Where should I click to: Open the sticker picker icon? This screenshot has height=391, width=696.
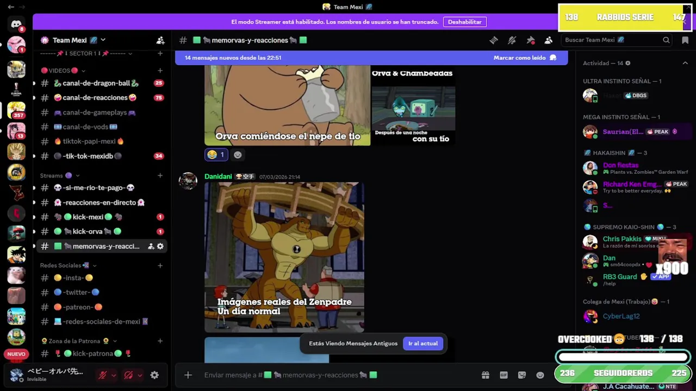click(522, 375)
